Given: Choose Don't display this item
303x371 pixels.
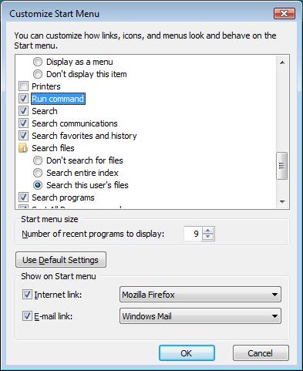Looking at the screenshot, I should pyautogui.click(x=38, y=74).
